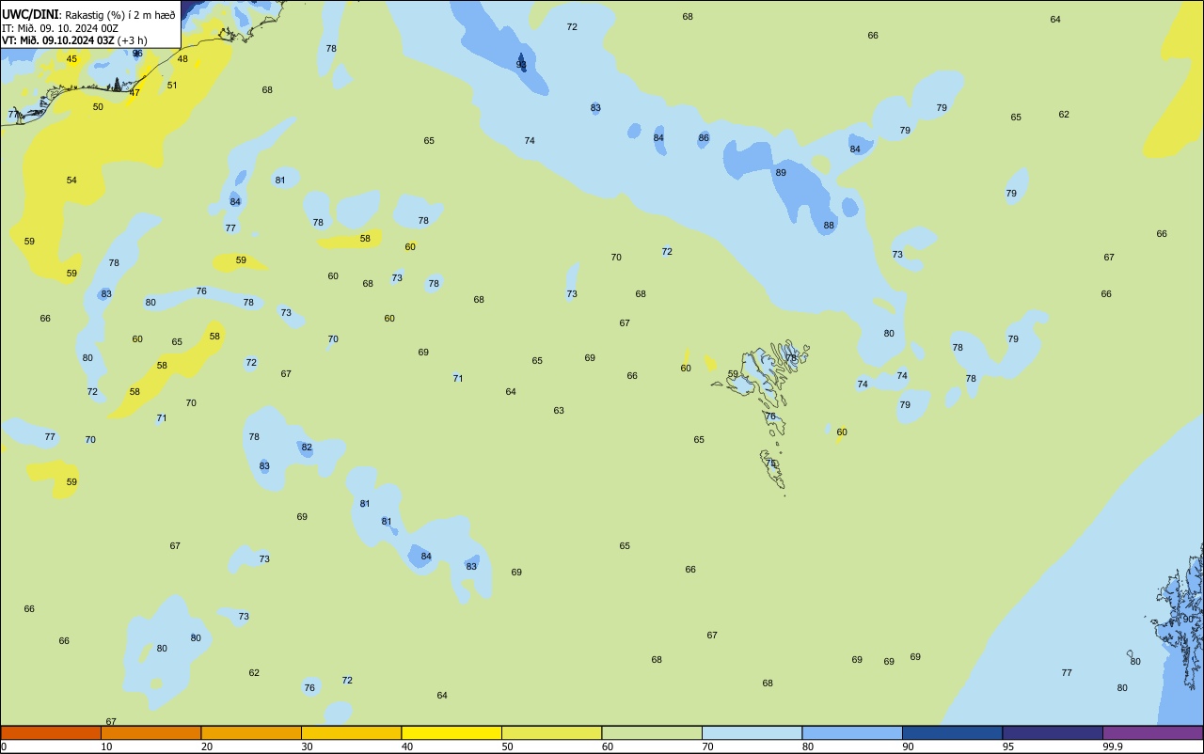Click the '88' humidity value
This screenshot has height=754, width=1204.
pos(829,226)
